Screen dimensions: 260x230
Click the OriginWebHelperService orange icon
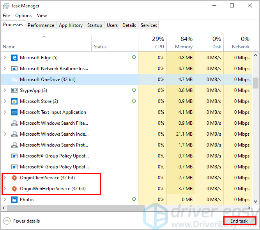(x=14, y=189)
